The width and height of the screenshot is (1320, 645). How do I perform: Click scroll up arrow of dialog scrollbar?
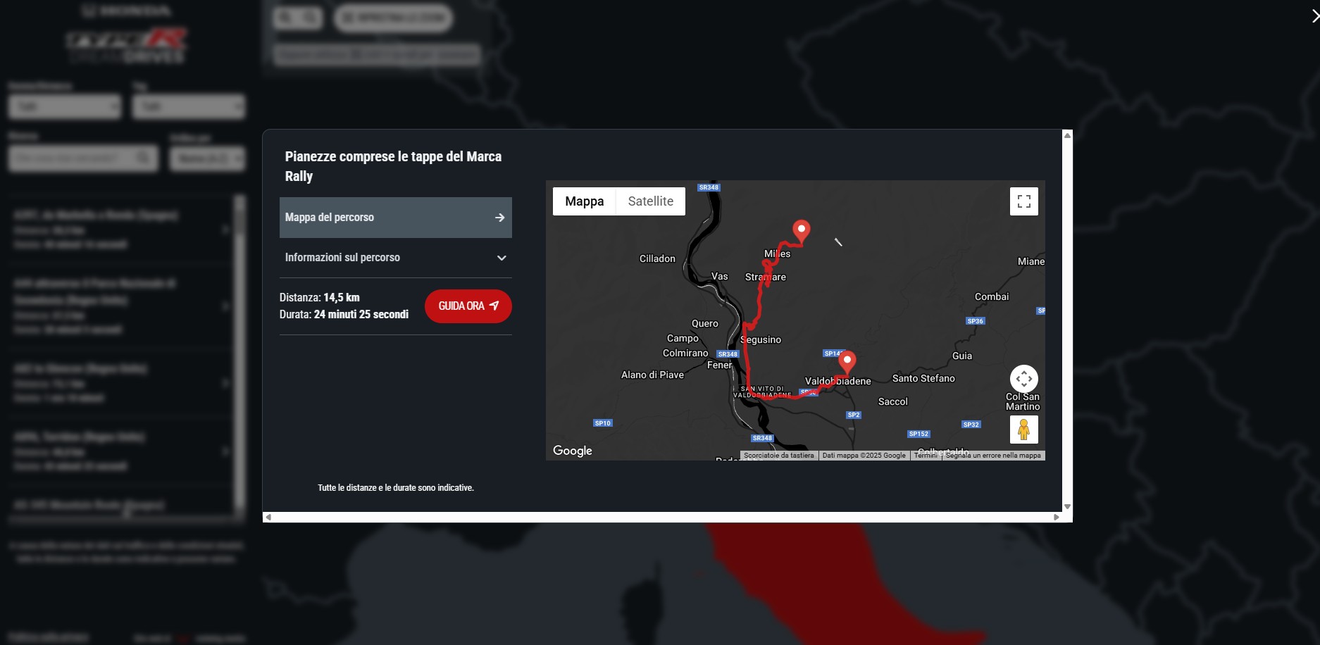(1067, 135)
